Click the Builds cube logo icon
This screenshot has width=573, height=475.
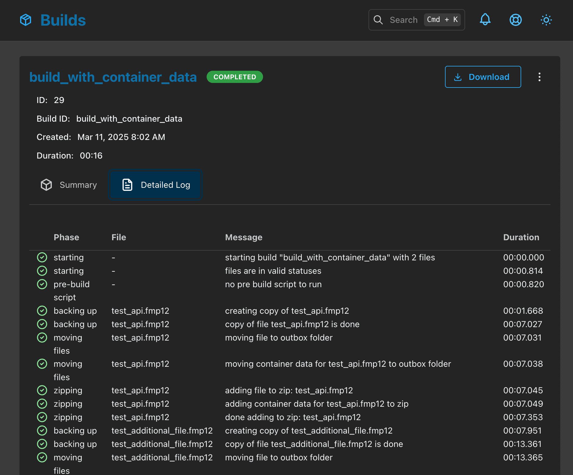26,20
